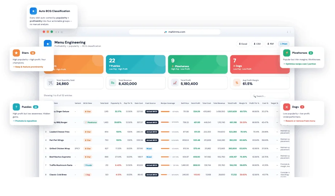Screen dimensions: 335x196
Task: Click the Total Revenue Rs icon
Action: [113, 83]
